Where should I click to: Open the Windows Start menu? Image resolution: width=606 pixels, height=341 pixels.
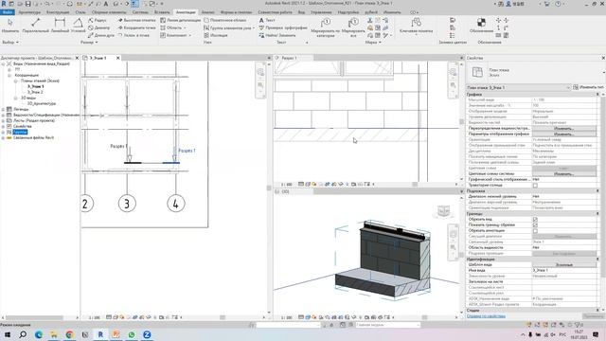8,334
